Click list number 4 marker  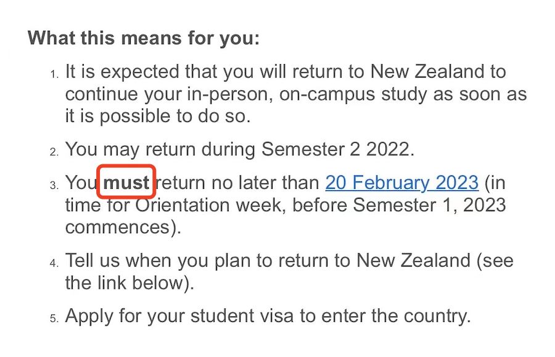pyautogui.click(x=54, y=263)
